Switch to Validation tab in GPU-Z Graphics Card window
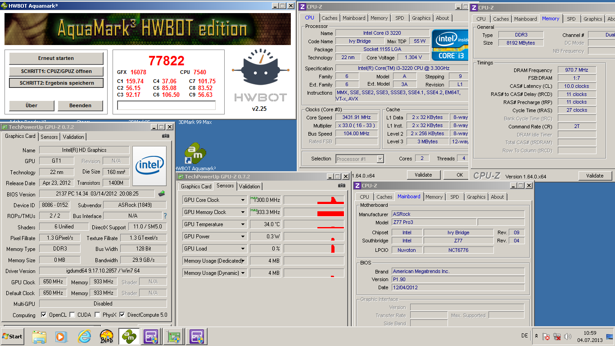615x346 pixels. (x=73, y=137)
